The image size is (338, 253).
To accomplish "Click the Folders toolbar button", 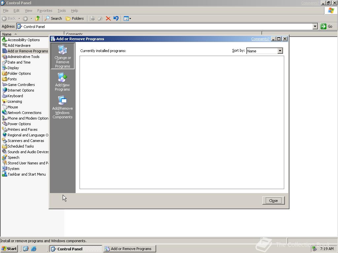I will 75,18.
